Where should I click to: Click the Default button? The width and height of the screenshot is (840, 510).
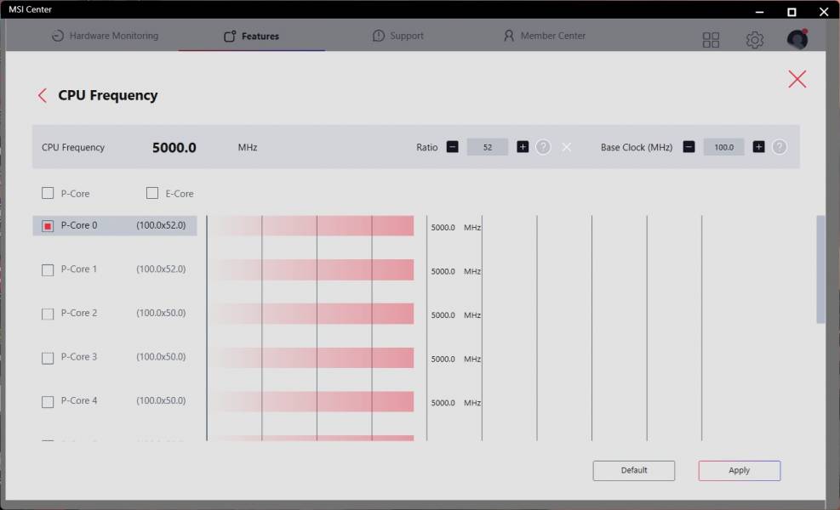tap(634, 470)
